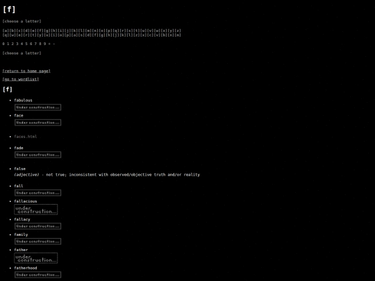Open the [go to wordlist] link
The image size is (375, 281).
tap(21, 79)
